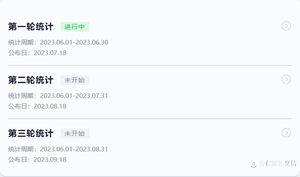
Task: Click publish date 2023.08.18
Action: pyautogui.click(x=50, y=106)
